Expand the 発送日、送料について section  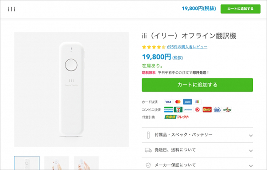pyautogui.click(x=197, y=150)
